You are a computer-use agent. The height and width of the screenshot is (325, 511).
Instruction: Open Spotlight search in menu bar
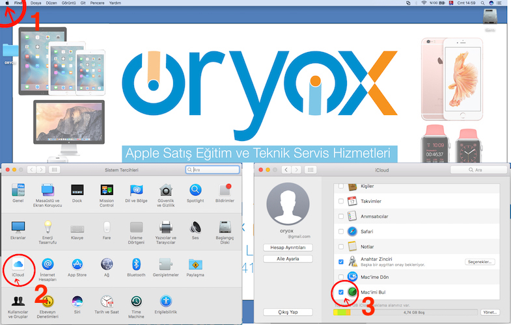coord(482,3)
